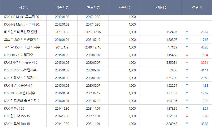Click the down arrow for KRX 기후변화 솔루션지수
Screen dimensions: 212x127
click(x=187, y=100)
